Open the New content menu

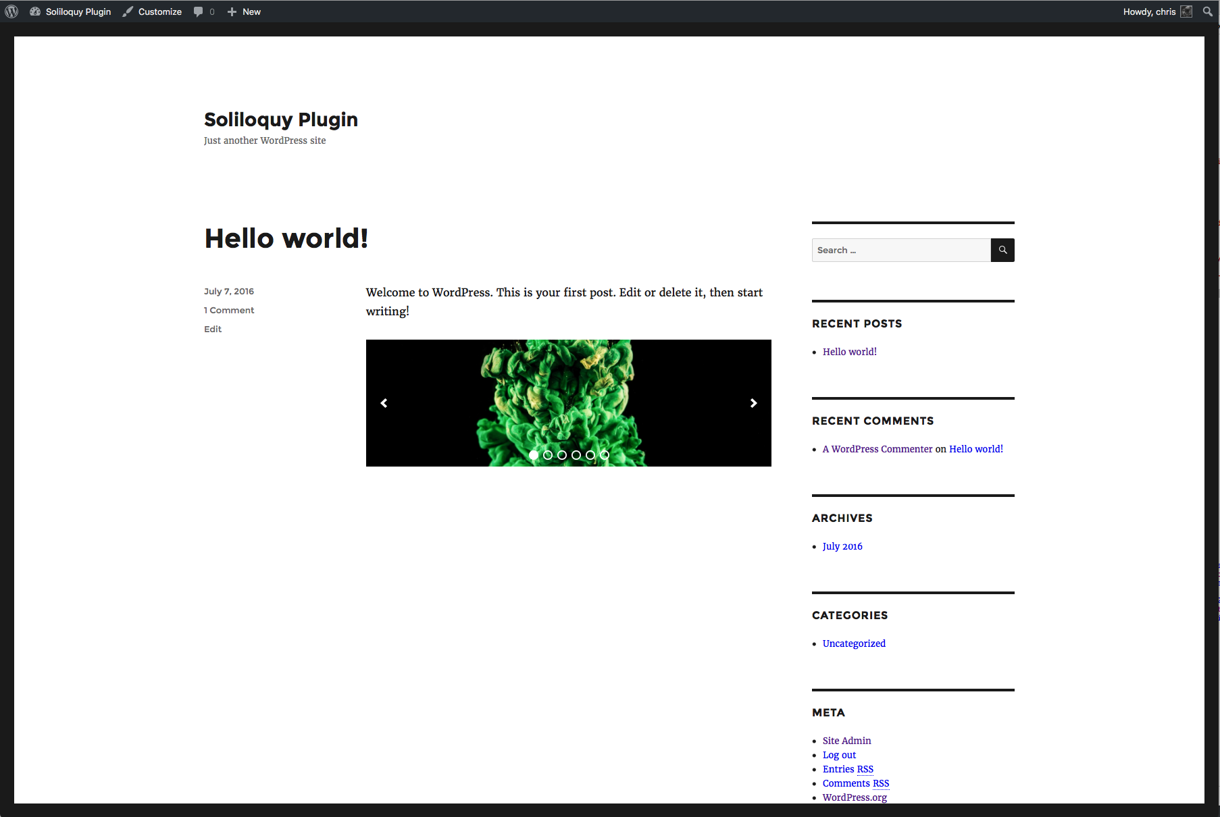pos(244,11)
